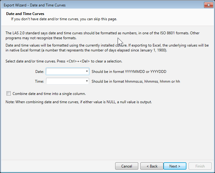Viewport: 215px width, 173px height.
Task: Click the 'skip this page' subtitle text
Action: 64,19
